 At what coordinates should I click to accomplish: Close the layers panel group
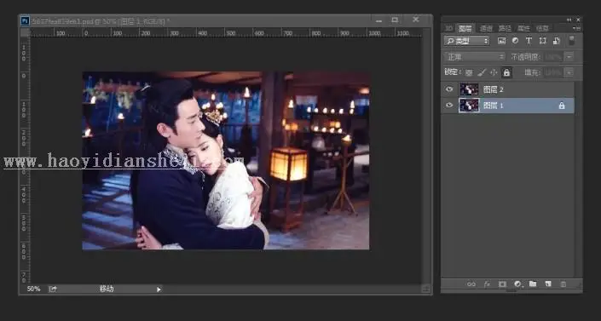coord(578,20)
